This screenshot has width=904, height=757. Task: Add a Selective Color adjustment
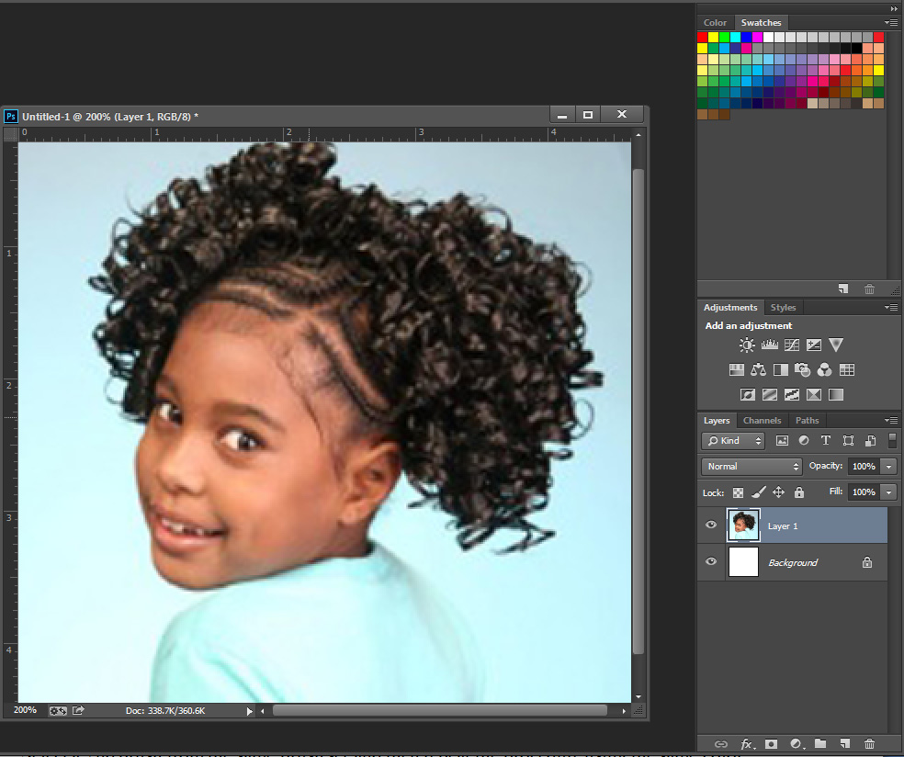(813, 394)
